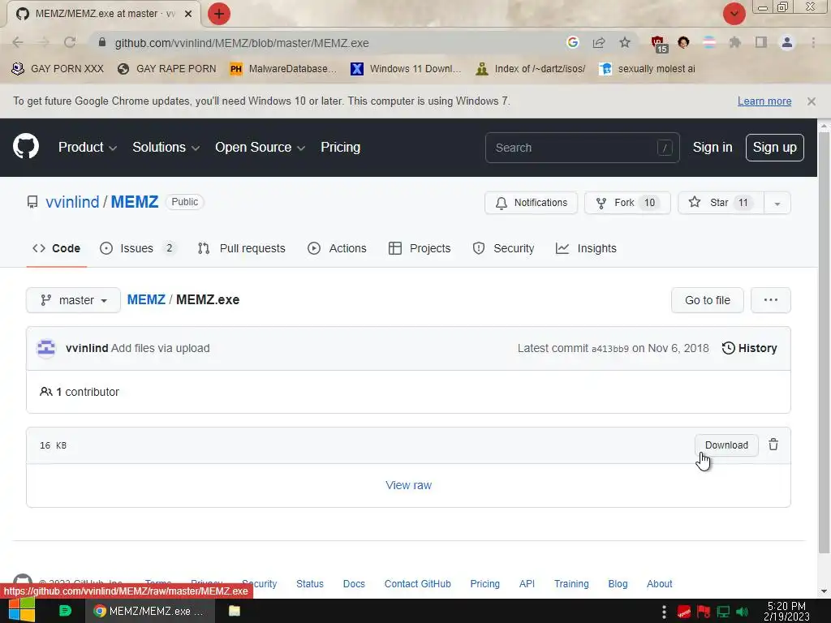Open Chrome extensions puzzle icon
Viewport: 831px width, 623px height.
click(x=734, y=42)
